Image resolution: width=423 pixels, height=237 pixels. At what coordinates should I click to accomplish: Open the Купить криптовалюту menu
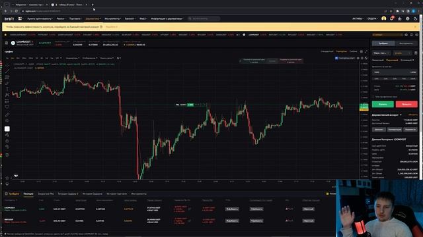pos(40,18)
